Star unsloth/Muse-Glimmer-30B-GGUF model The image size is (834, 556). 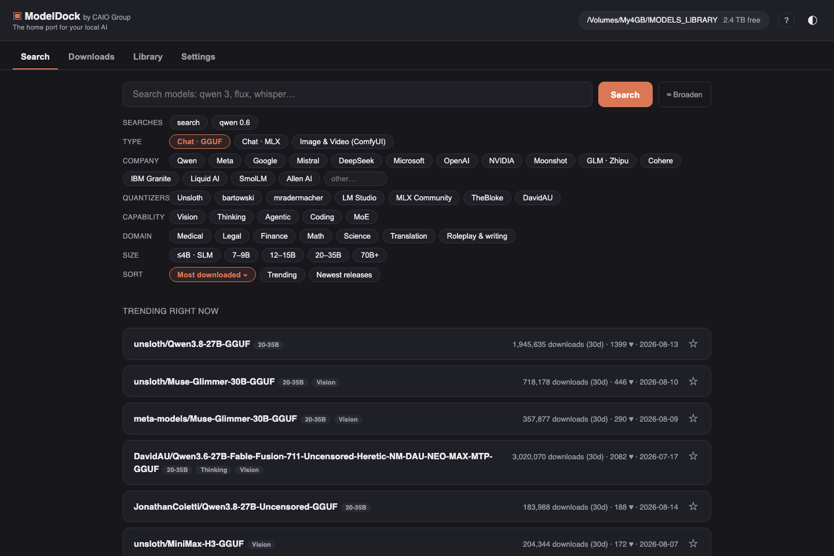pyautogui.click(x=693, y=382)
